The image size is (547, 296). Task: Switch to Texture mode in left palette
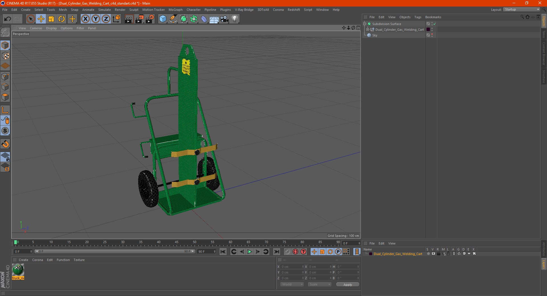pos(5,56)
